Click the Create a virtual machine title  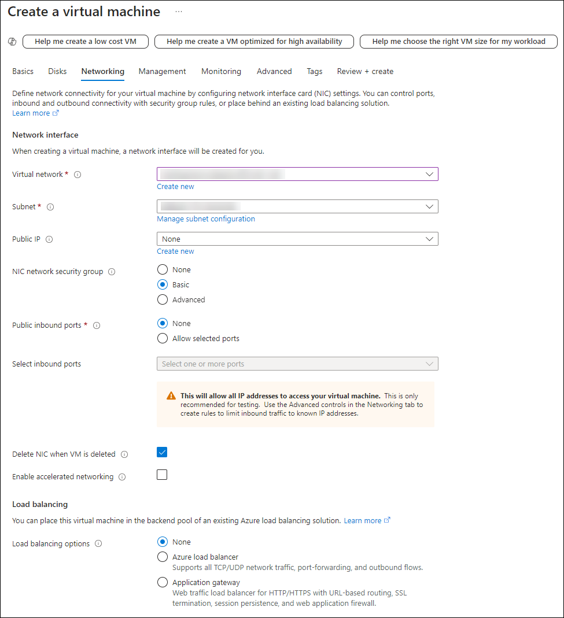pyautogui.click(x=84, y=12)
